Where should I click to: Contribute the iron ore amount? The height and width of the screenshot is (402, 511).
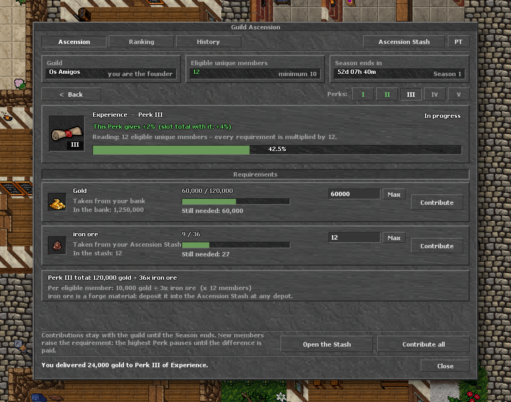click(437, 246)
